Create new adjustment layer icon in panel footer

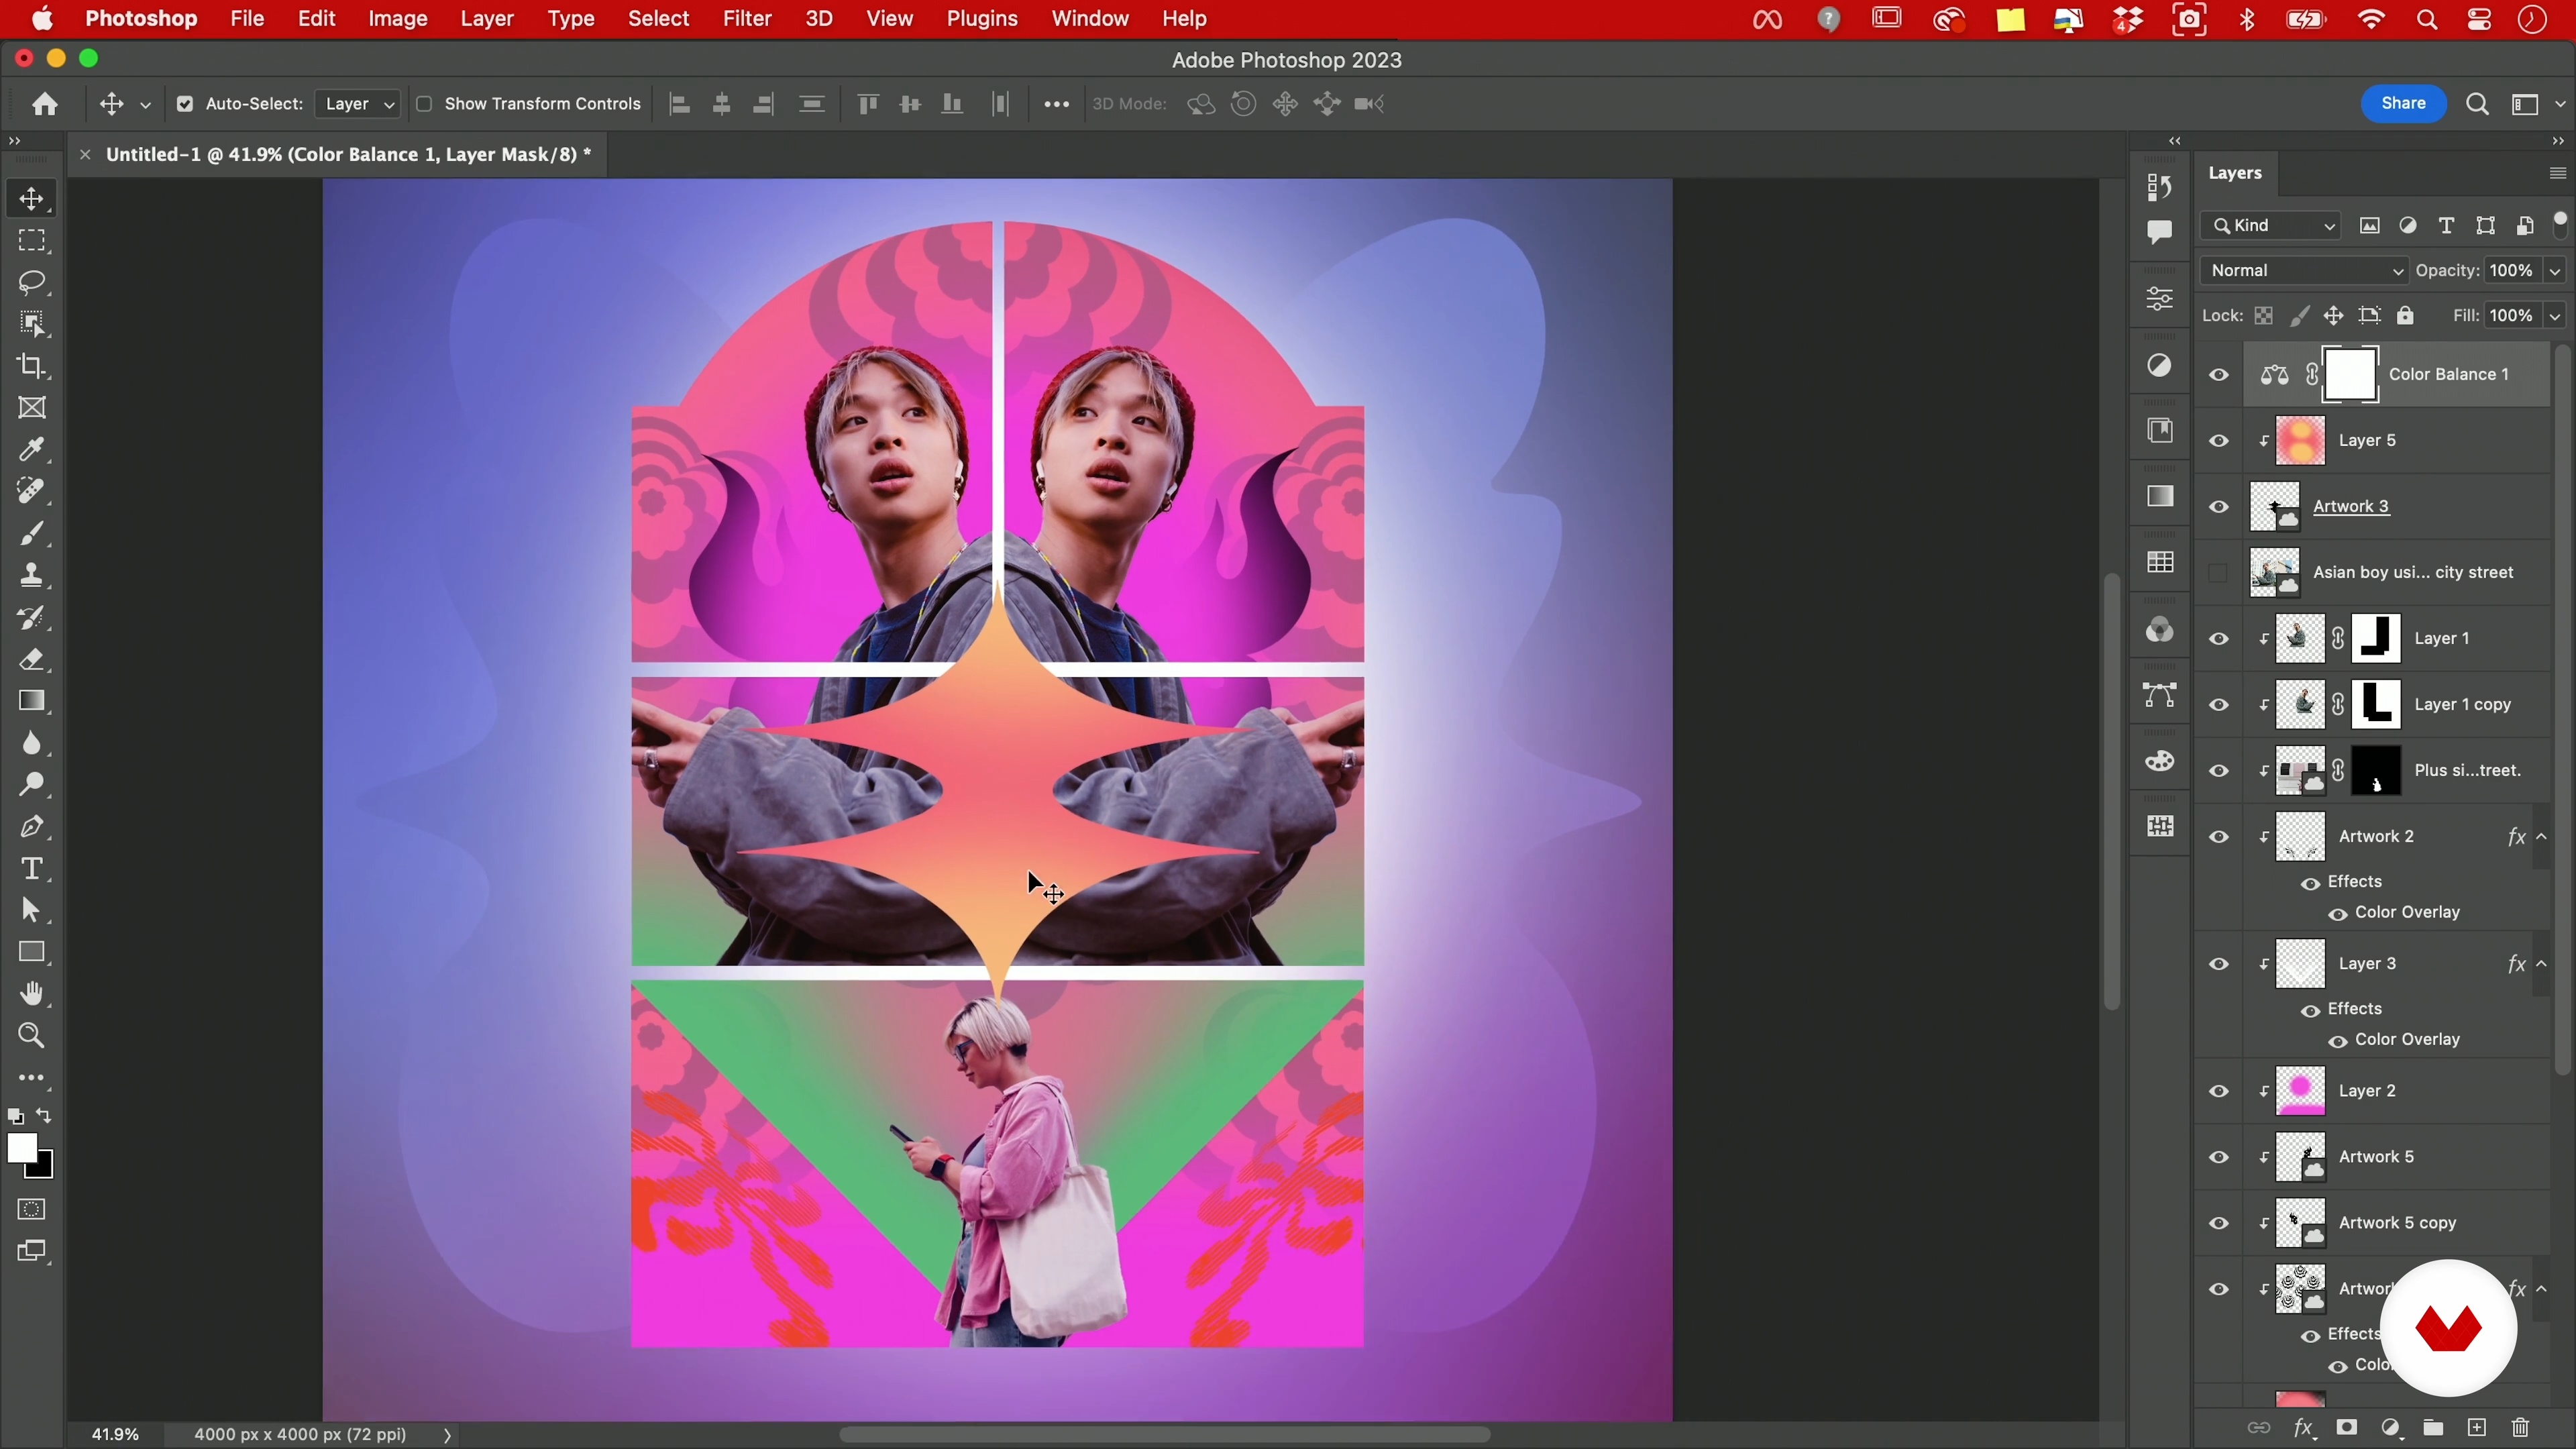pos(2391,1428)
